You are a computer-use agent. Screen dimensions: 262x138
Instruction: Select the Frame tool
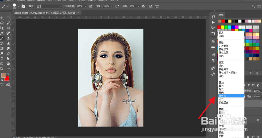pos(8,28)
